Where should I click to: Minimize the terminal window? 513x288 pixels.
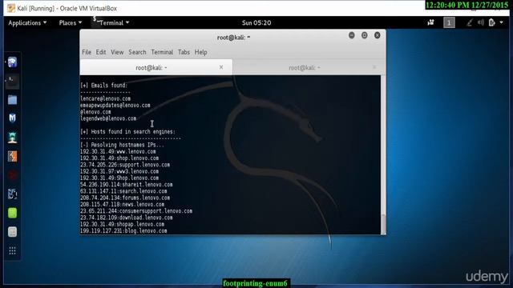point(352,35)
